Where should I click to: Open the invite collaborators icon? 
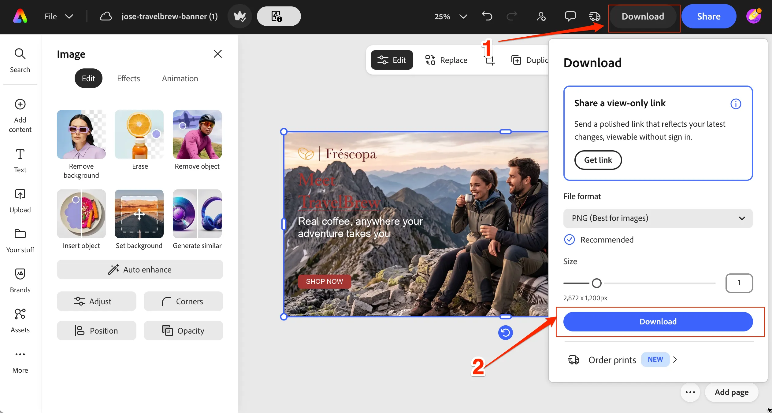pos(541,16)
